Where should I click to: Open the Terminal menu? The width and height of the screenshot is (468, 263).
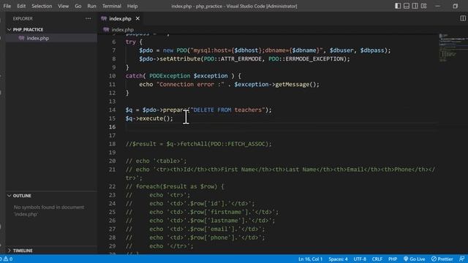pyautogui.click(x=112, y=6)
